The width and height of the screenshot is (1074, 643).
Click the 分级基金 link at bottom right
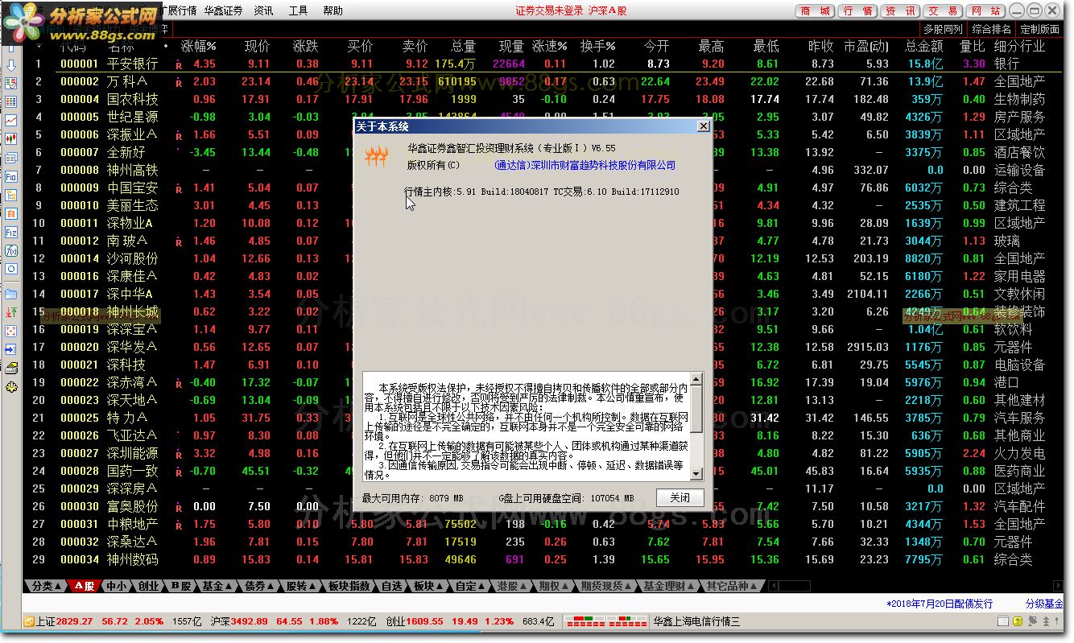pyautogui.click(x=1044, y=604)
